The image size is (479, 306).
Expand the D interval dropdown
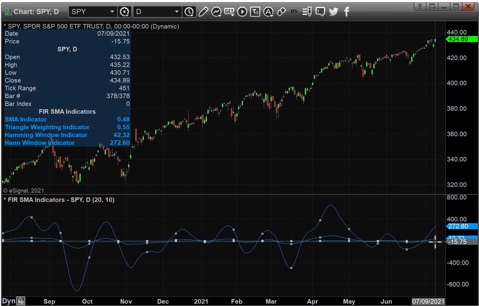[x=177, y=12]
